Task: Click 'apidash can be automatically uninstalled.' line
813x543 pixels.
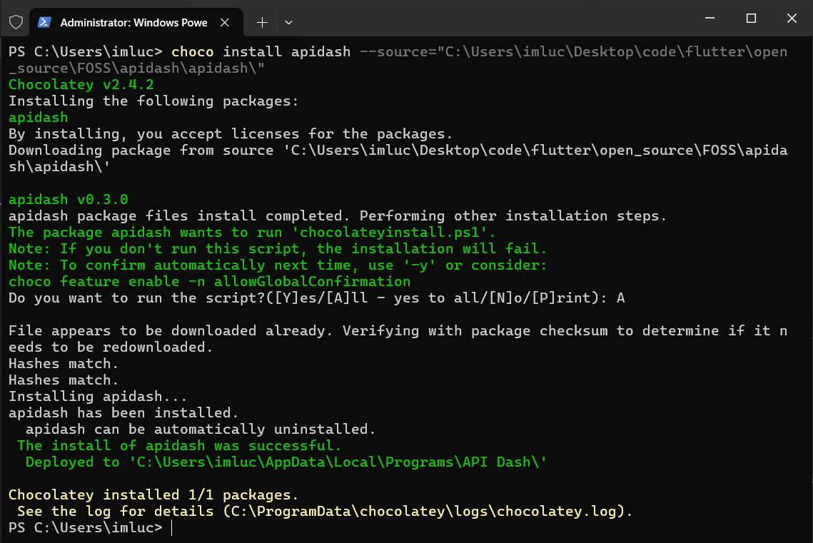Action: (x=200, y=429)
